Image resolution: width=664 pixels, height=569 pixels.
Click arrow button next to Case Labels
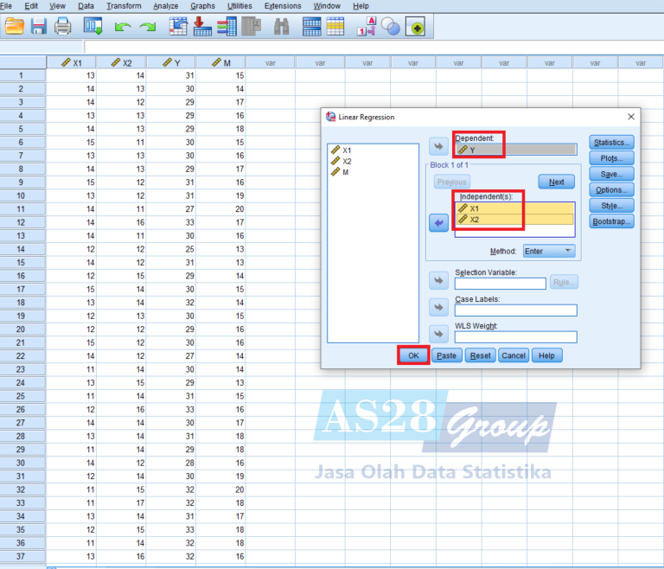(x=439, y=309)
